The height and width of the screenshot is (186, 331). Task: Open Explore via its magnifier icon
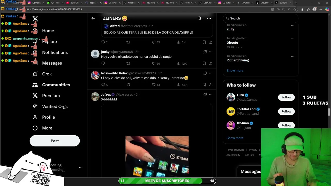(35, 42)
